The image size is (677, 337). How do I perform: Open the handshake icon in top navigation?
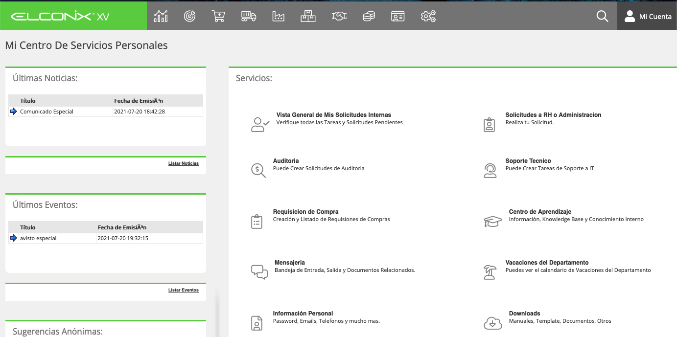[339, 16]
